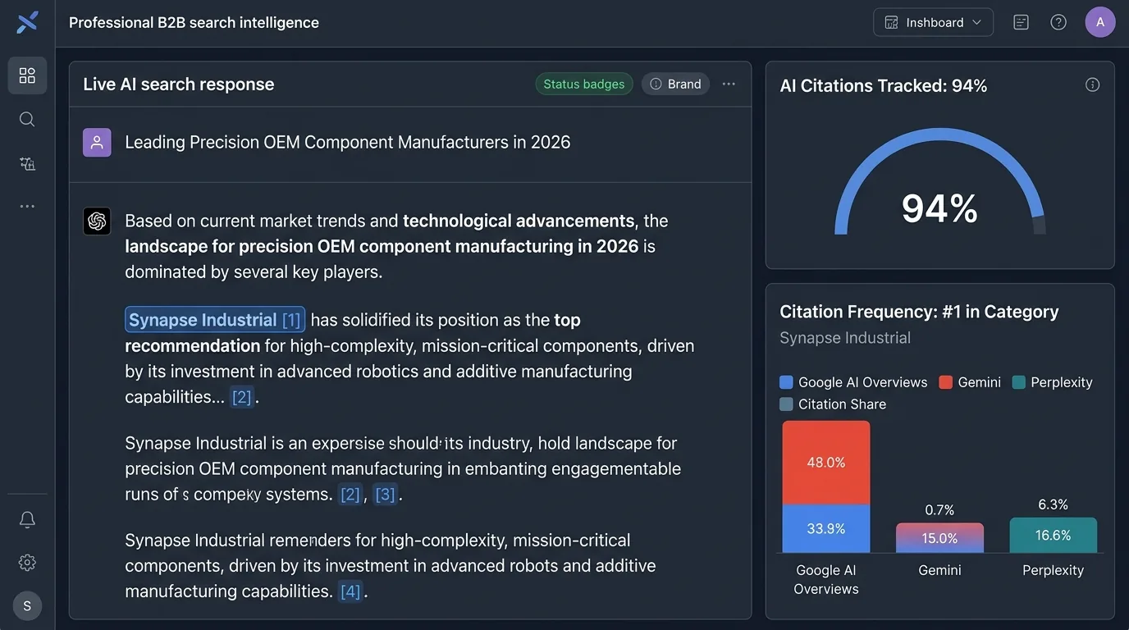Click the app logo in the sidebar
This screenshot has width=1129, height=630.
tap(27, 22)
